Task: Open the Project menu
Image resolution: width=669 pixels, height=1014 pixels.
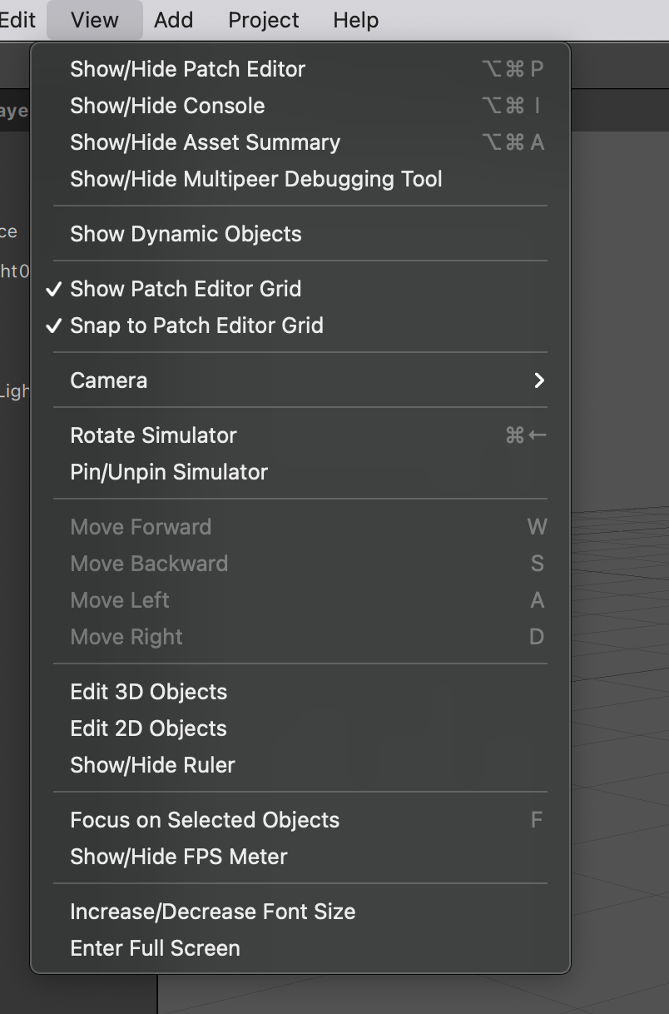Action: coord(264,20)
